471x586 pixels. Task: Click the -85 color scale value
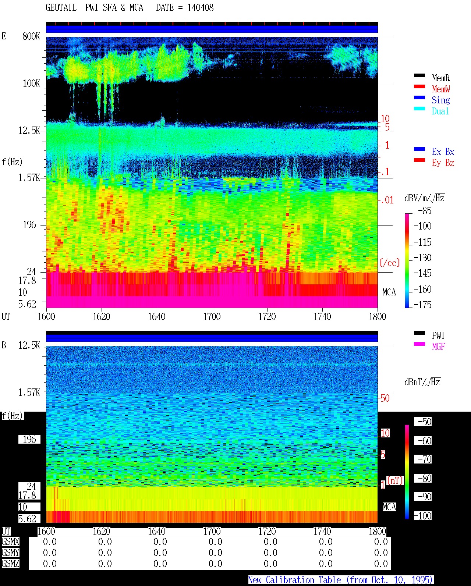tap(425, 211)
